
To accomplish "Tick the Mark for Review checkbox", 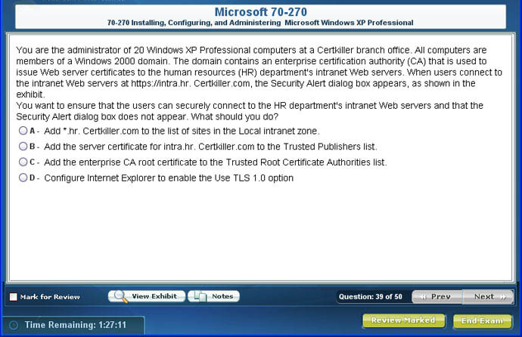I will click(x=14, y=297).
